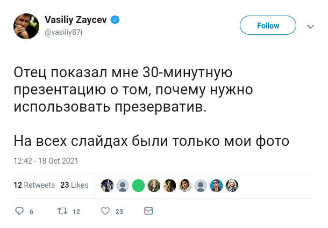328x228 pixels.
Task: View the 23 Likes list
Action: click(74, 185)
